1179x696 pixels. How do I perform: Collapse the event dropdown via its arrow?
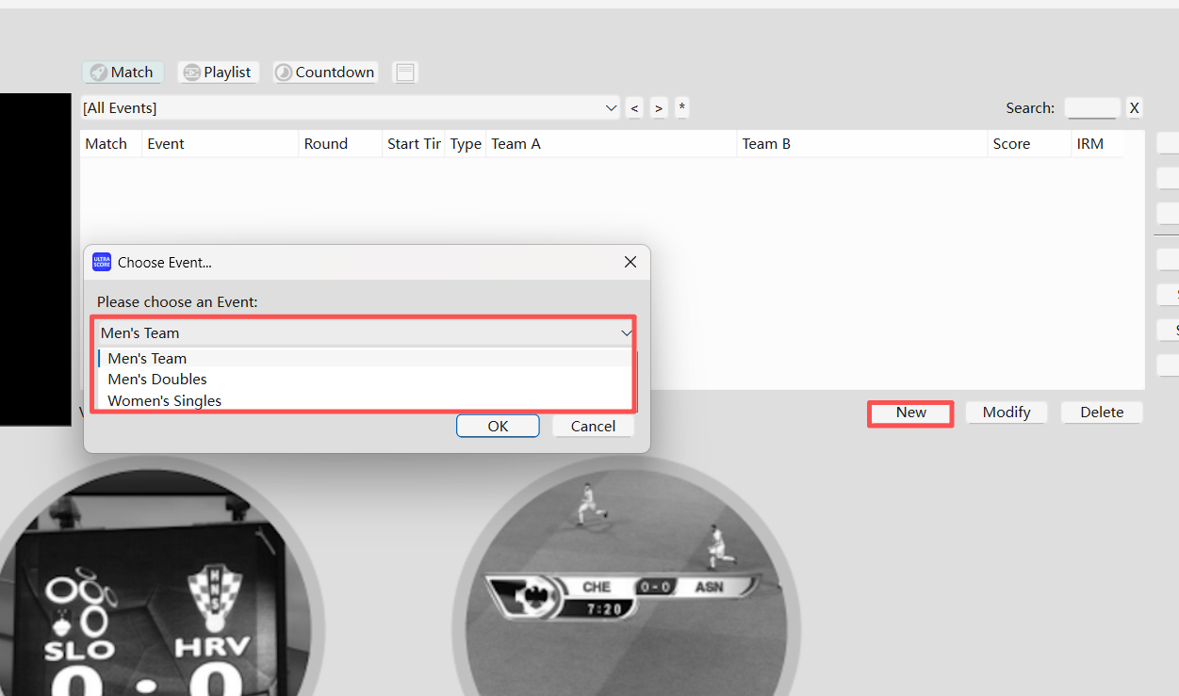click(x=626, y=333)
